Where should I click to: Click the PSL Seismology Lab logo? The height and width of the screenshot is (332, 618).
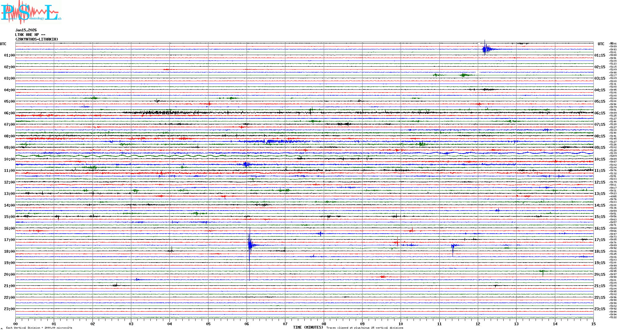tap(31, 12)
